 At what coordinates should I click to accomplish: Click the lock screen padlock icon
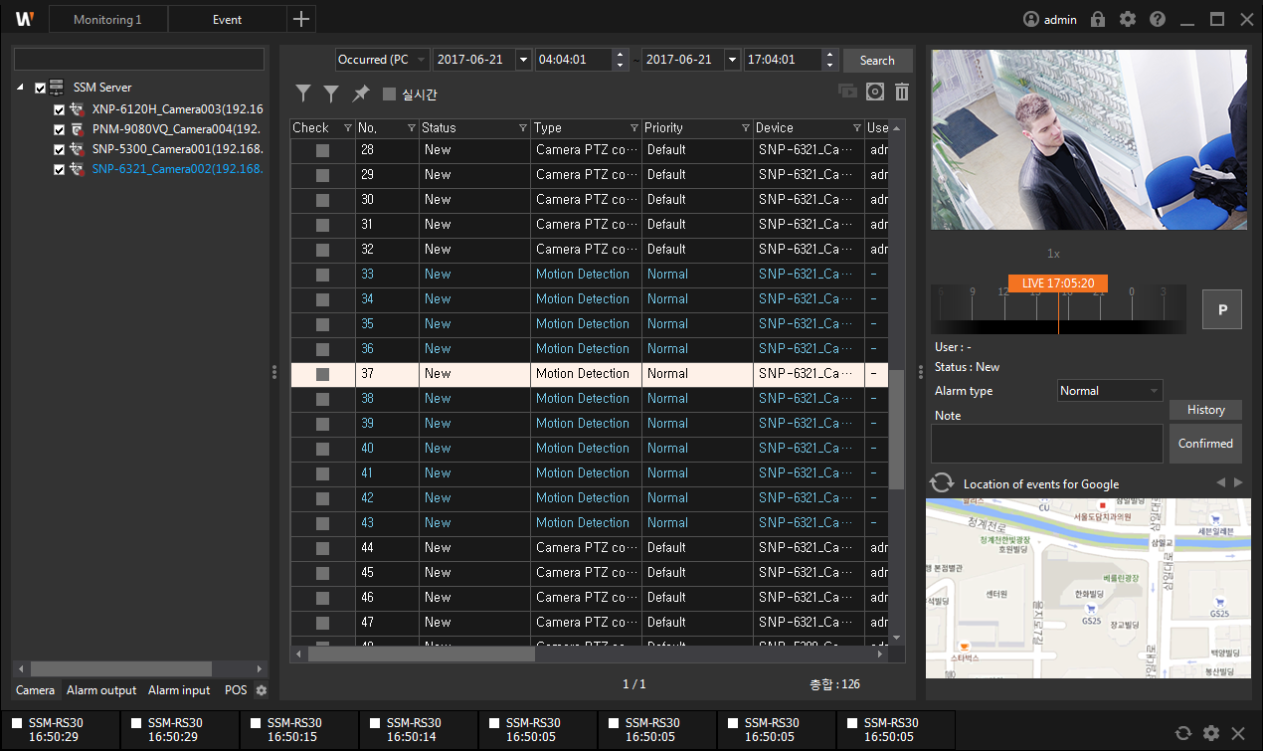(x=1098, y=19)
